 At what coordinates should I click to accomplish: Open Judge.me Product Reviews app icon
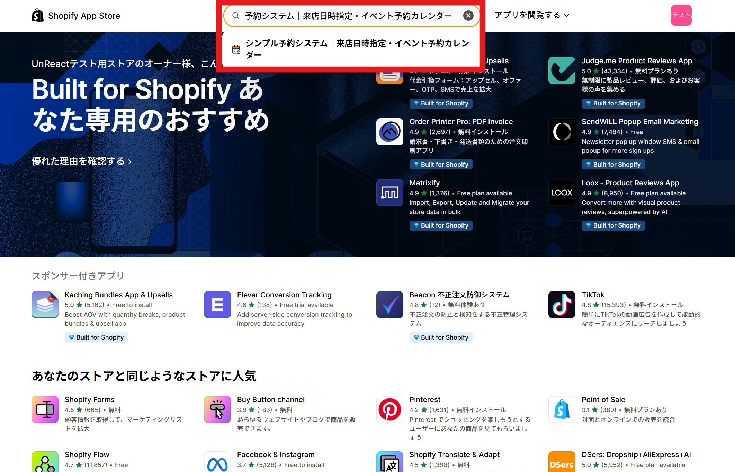pos(562,71)
